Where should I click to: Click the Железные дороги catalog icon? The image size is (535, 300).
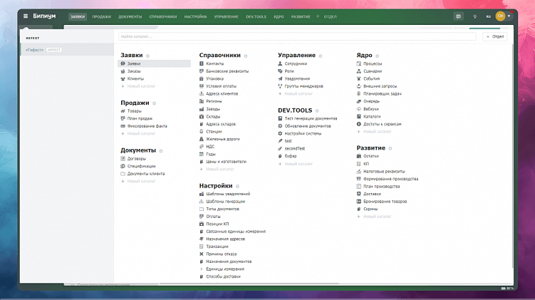[202, 139]
